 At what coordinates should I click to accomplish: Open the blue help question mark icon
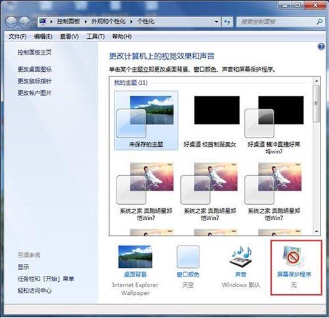[x=321, y=47]
